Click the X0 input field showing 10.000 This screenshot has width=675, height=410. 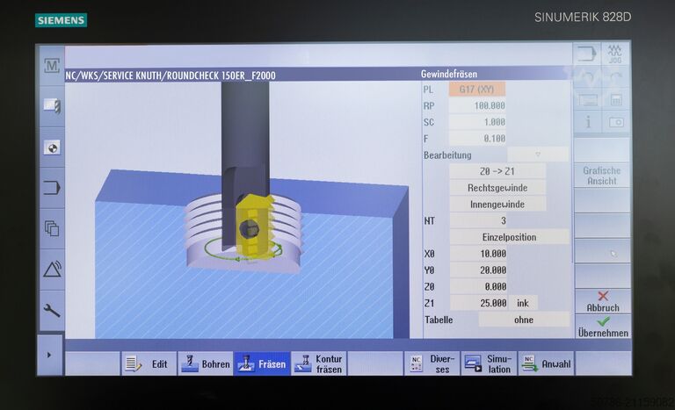(x=479, y=254)
